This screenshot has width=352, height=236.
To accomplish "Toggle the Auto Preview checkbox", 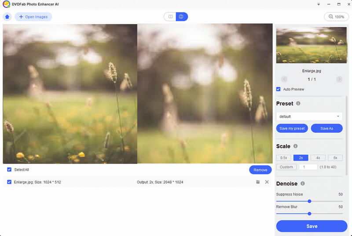I will pyautogui.click(x=279, y=89).
